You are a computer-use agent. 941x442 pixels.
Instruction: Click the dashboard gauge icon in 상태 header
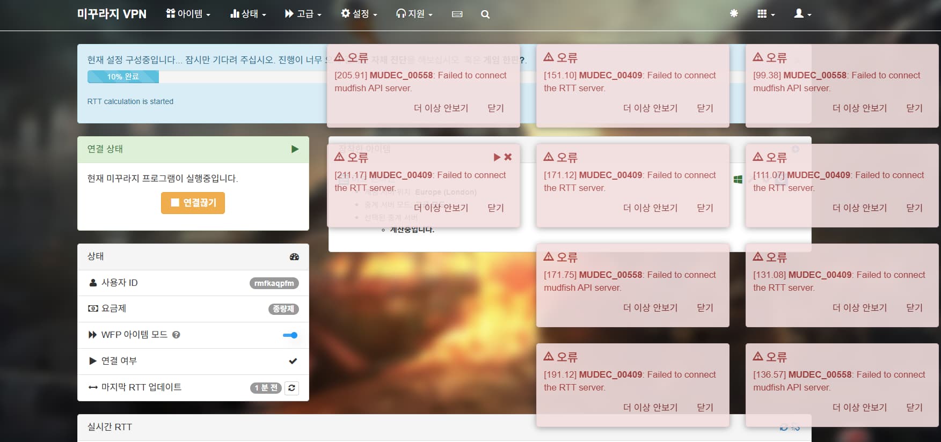tap(294, 256)
